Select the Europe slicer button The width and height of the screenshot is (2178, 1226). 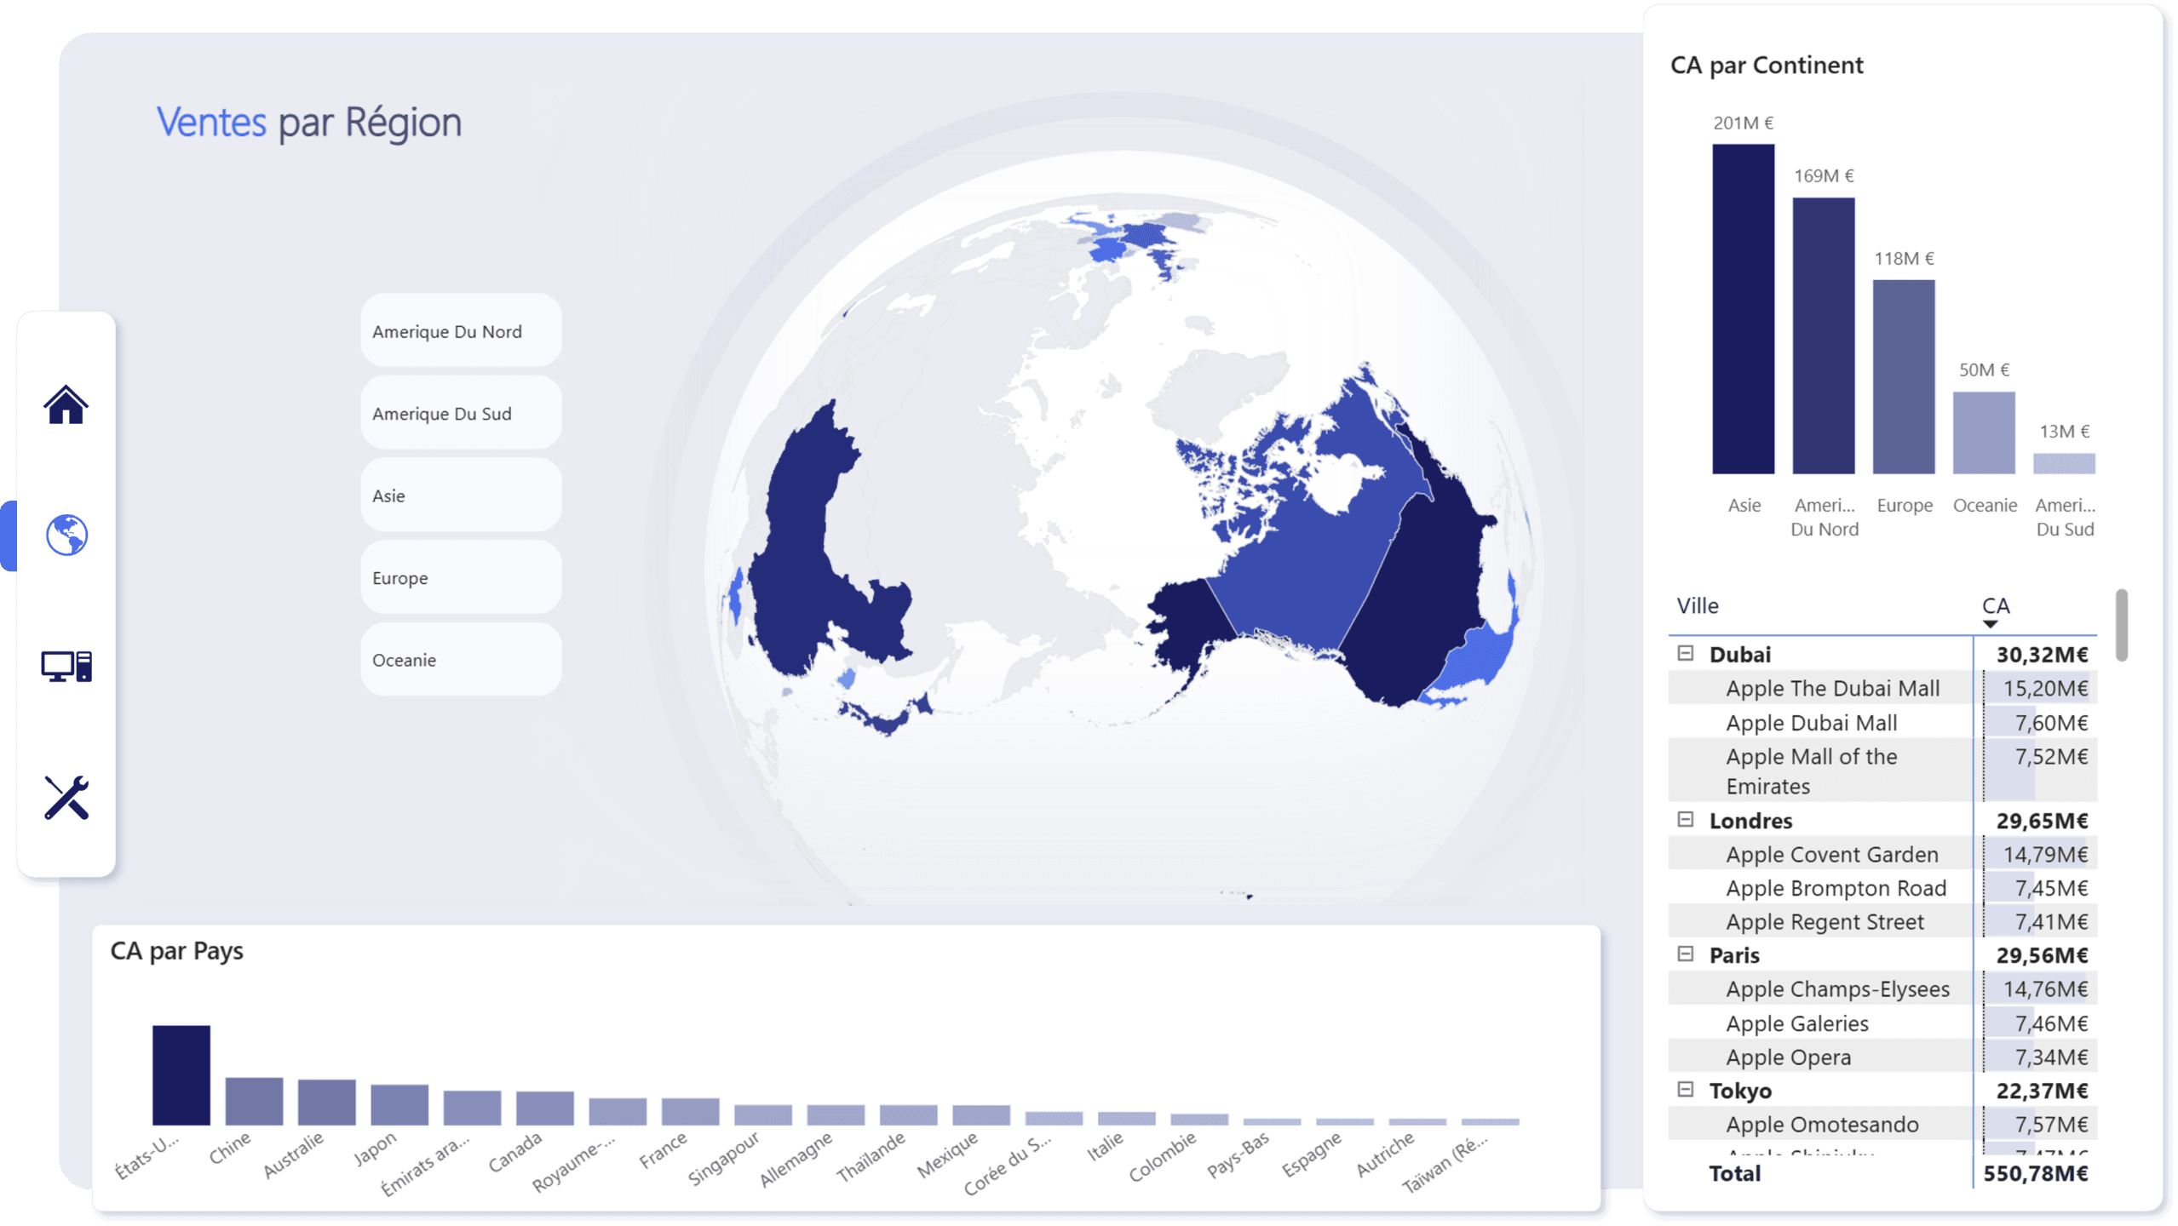(x=461, y=578)
